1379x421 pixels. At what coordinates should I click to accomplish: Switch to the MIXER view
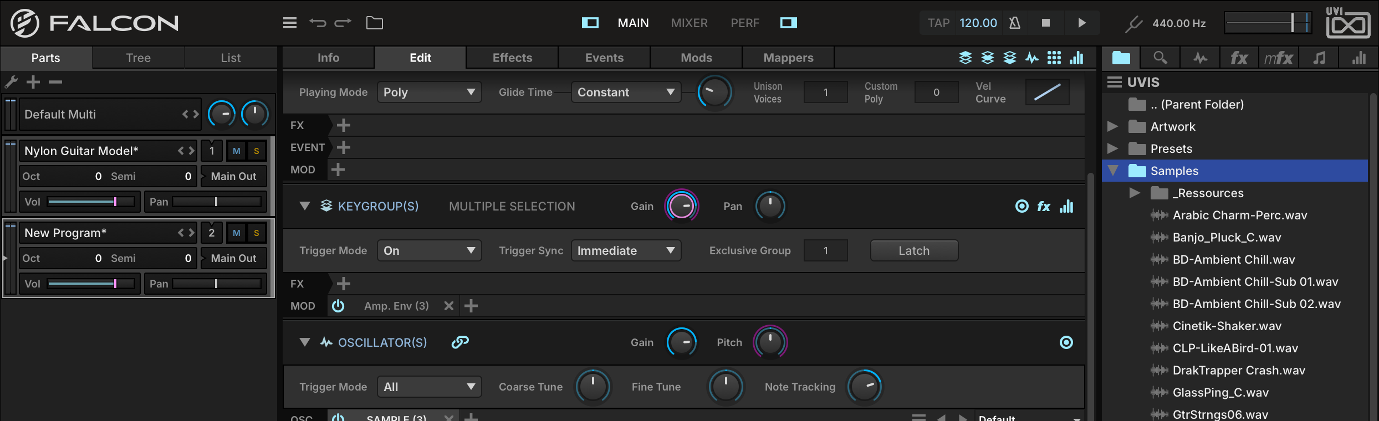689,23
